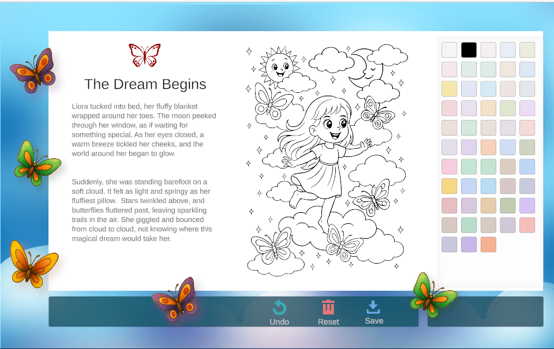
Task: Click the Reset text label
Action: pos(328,322)
